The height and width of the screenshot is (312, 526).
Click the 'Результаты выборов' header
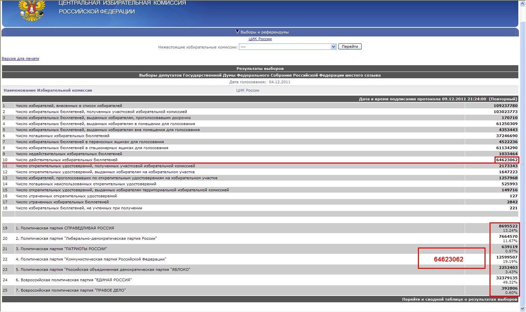point(260,69)
